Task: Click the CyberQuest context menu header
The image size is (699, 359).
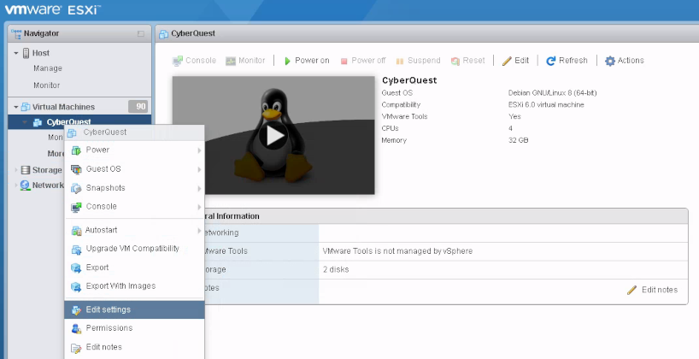Action: 134,132
